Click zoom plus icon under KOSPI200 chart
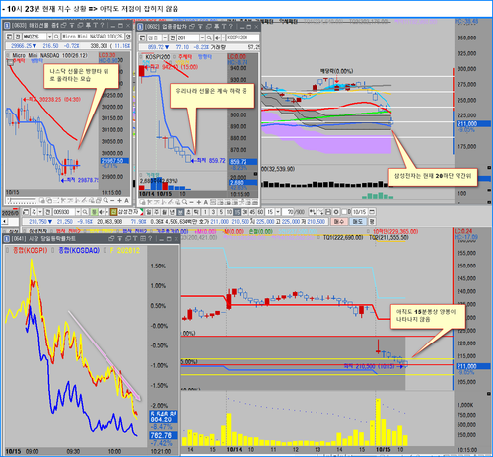The image size is (493, 457). (199, 202)
